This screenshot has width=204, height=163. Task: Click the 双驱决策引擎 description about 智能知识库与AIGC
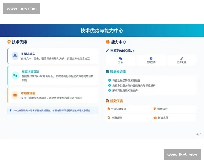(58, 78)
